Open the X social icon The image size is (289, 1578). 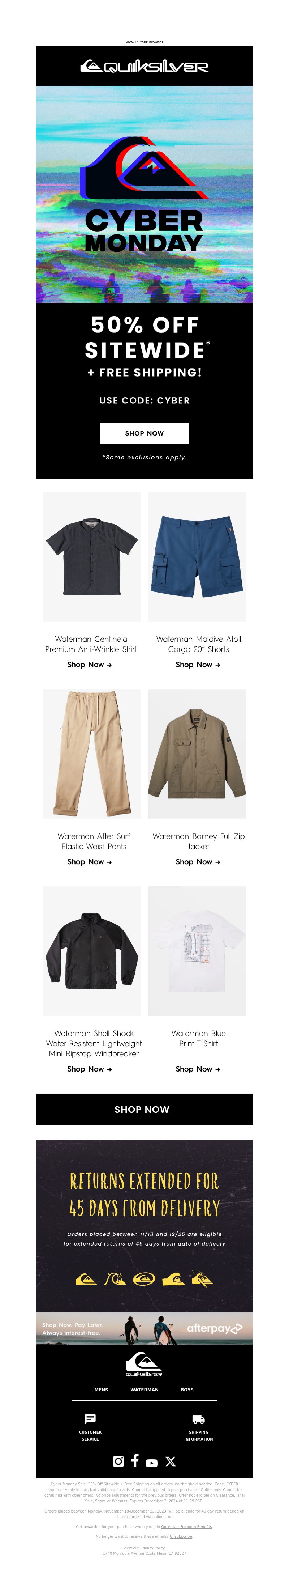[x=170, y=1461]
